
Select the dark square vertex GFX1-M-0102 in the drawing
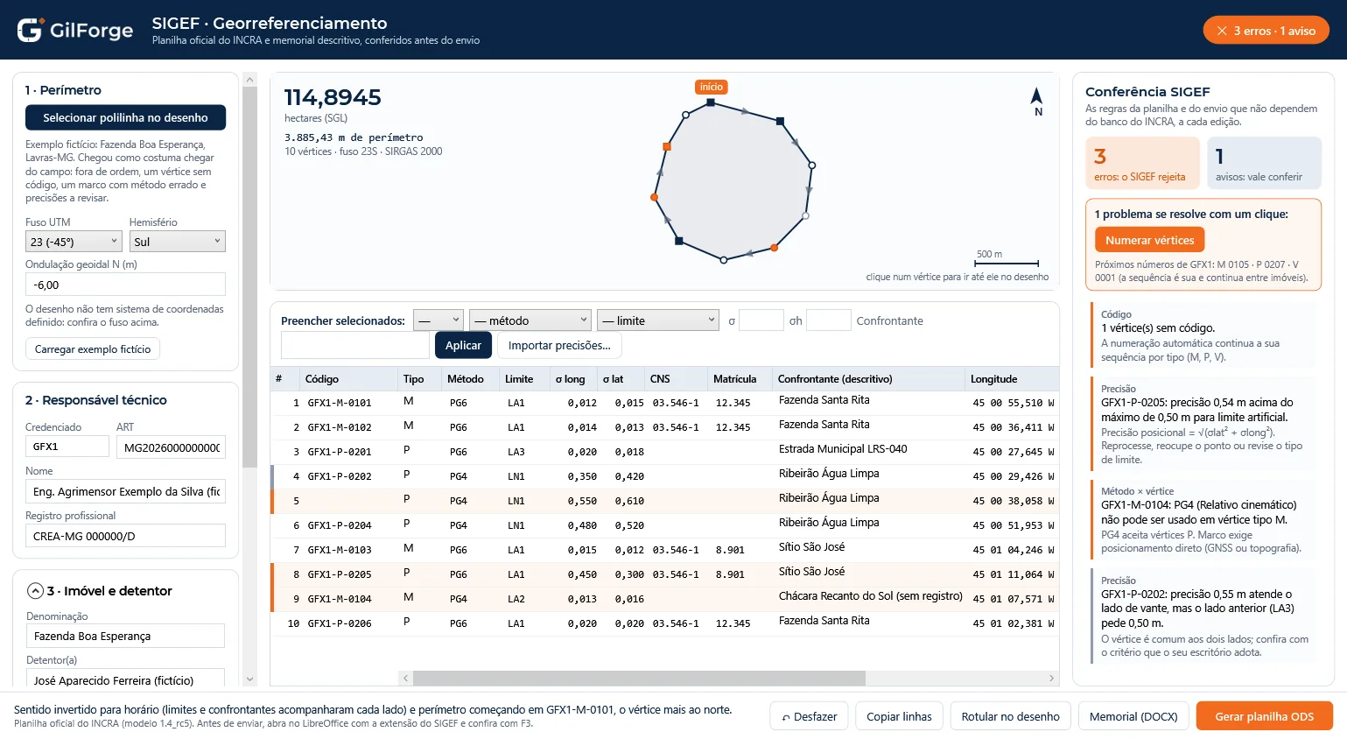click(x=780, y=121)
